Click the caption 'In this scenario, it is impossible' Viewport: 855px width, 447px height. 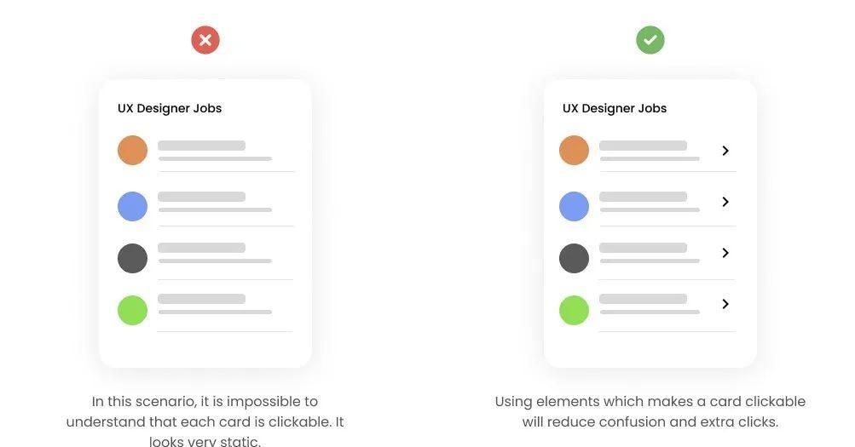(x=205, y=402)
